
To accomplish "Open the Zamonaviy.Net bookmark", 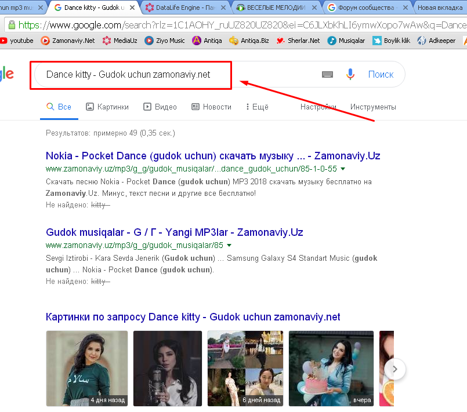I will pos(68,41).
